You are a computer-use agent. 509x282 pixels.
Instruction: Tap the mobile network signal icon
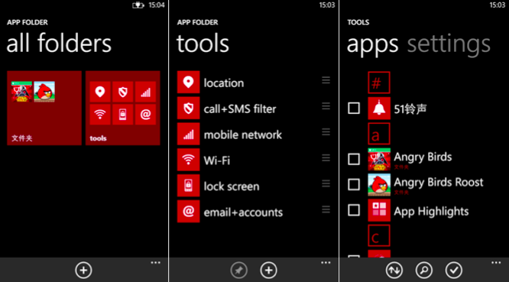pos(188,134)
